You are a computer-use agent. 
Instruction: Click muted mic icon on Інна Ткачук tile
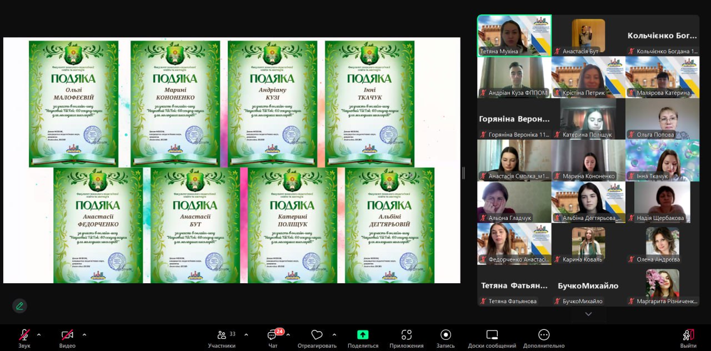pyautogui.click(x=631, y=176)
